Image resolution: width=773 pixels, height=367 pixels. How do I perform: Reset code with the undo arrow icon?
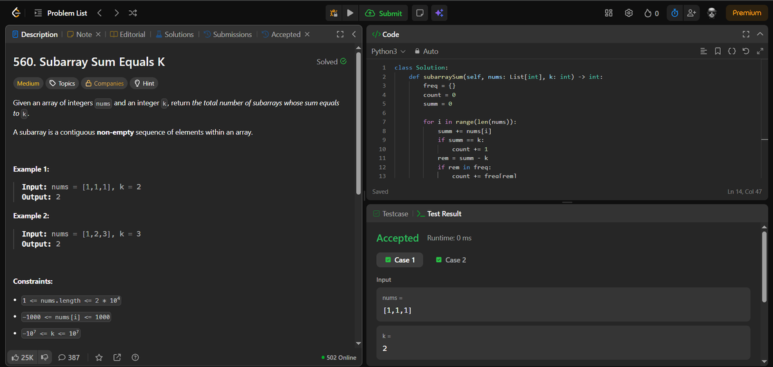click(x=747, y=51)
